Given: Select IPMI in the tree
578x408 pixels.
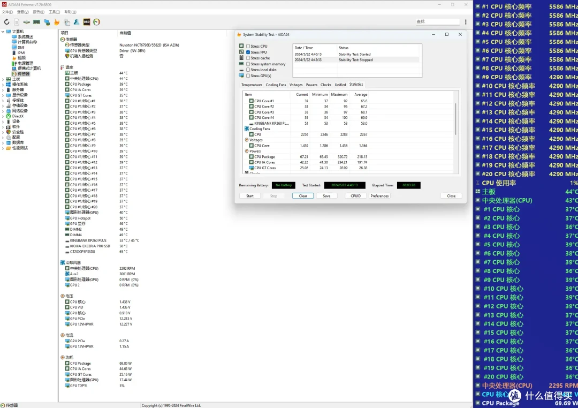Looking at the screenshot, I should click(21, 53).
